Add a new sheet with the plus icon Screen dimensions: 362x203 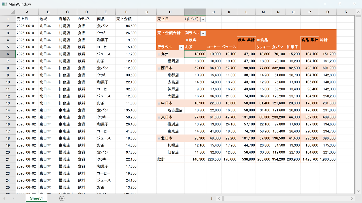[62, 198]
